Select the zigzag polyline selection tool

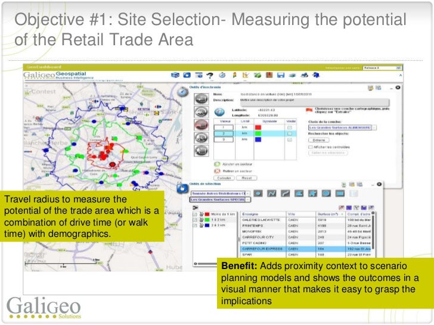click(x=271, y=193)
